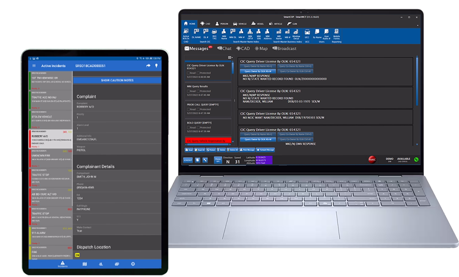Click down arrow on the message list scrollbar
This screenshot has height=277, width=459.
pos(233,142)
